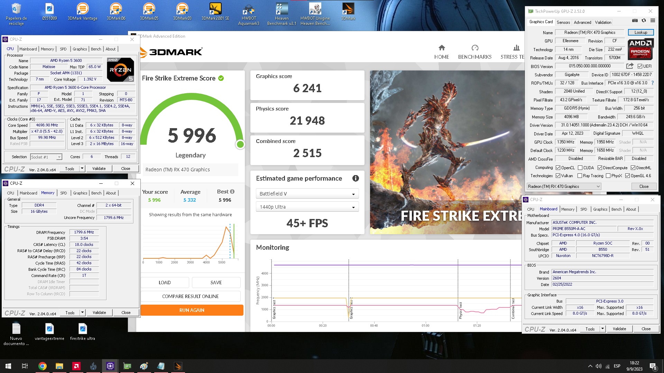Open Google Chrome from the taskbar
The height and width of the screenshot is (373, 664).
point(43,366)
